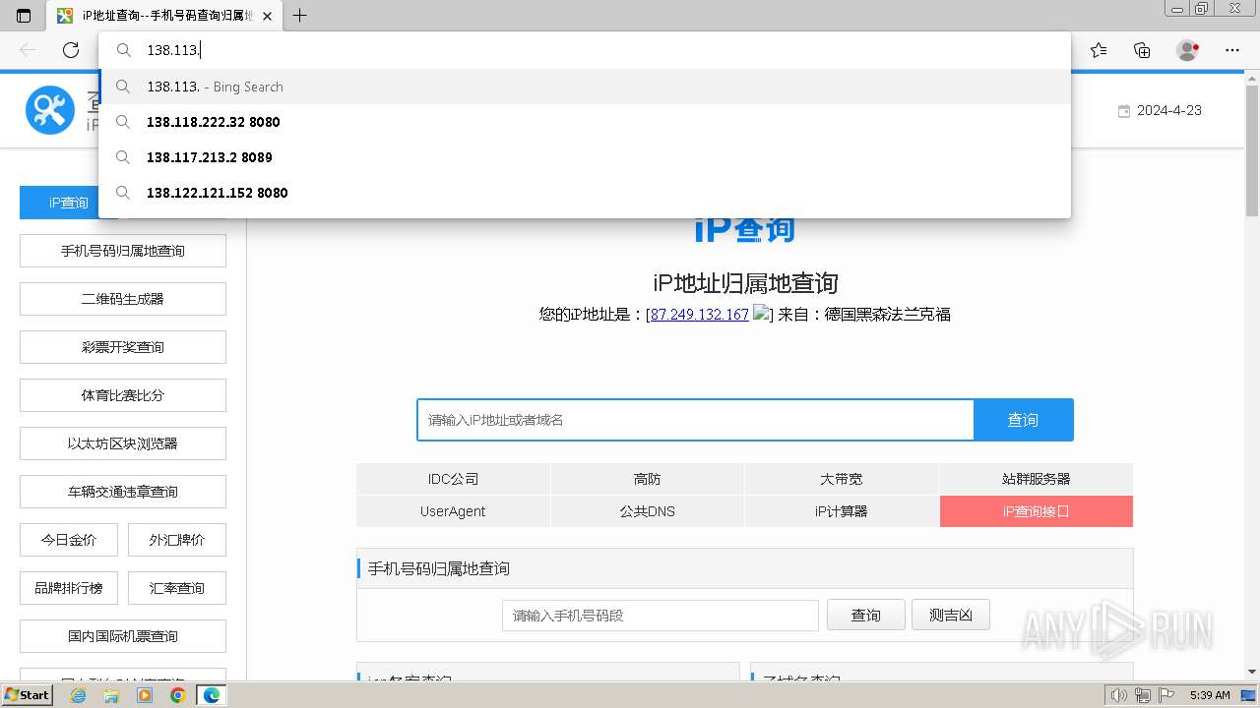This screenshot has height=708, width=1260.
Task: Click the iP地址归属地查询 page heading
Action: click(x=745, y=283)
